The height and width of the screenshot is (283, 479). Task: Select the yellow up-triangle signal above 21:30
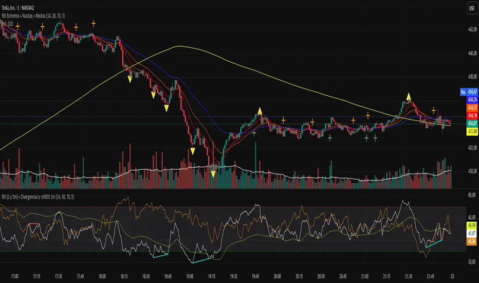(409, 97)
